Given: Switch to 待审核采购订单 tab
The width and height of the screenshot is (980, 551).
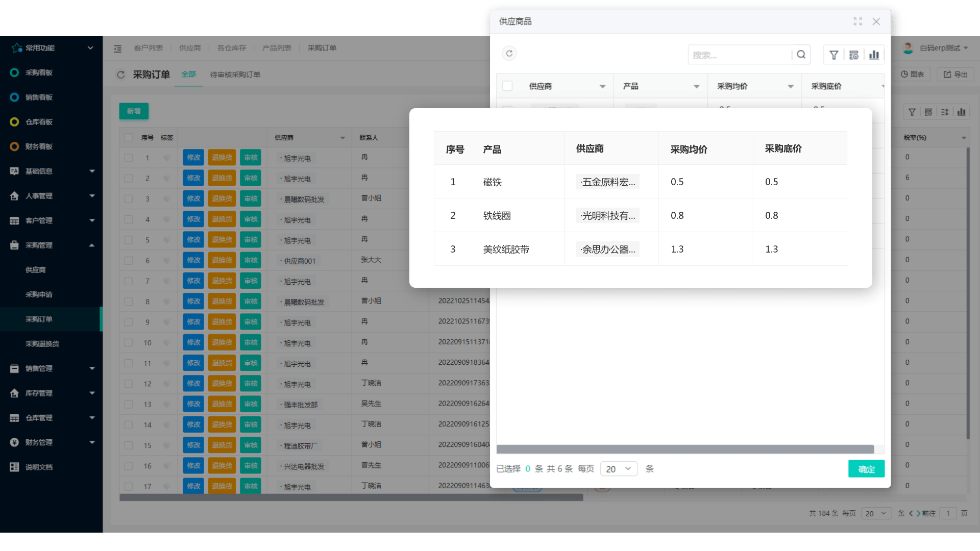Looking at the screenshot, I should pyautogui.click(x=234, y=74).
